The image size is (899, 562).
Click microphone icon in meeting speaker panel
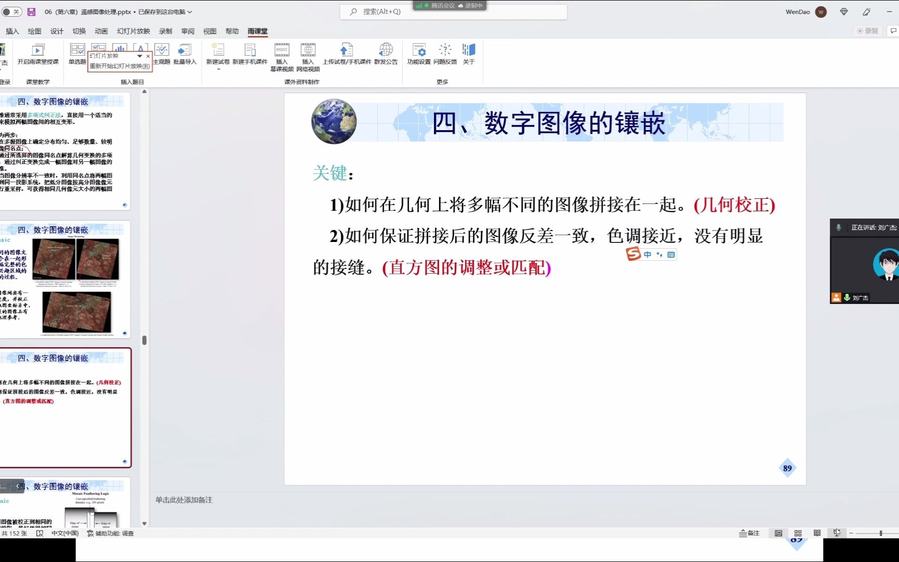coord(838,227)
